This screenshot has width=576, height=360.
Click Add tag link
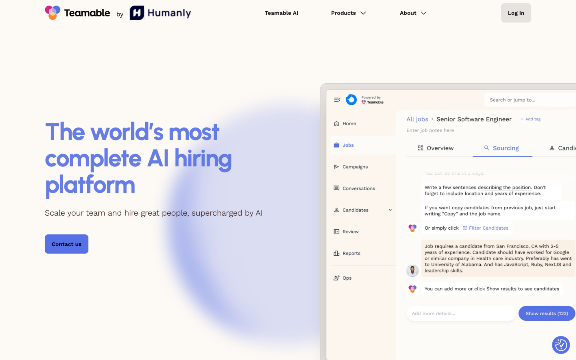click(530, 119)
